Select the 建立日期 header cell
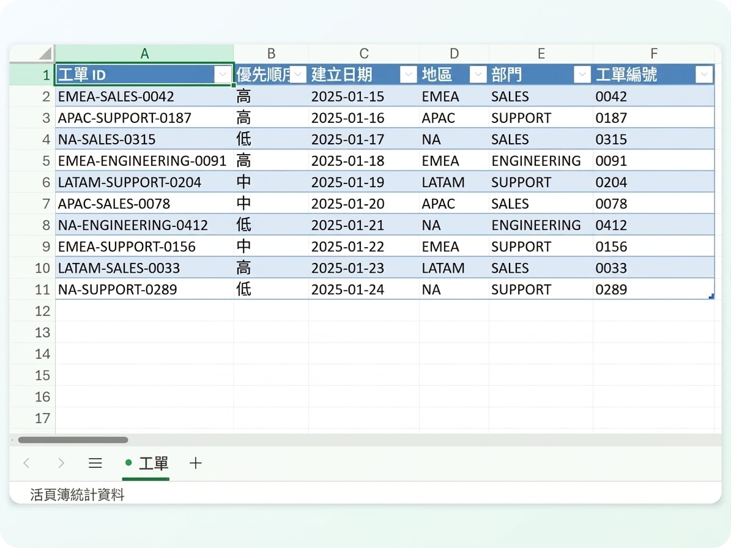The image size is (731, 548). coord(363,74)
